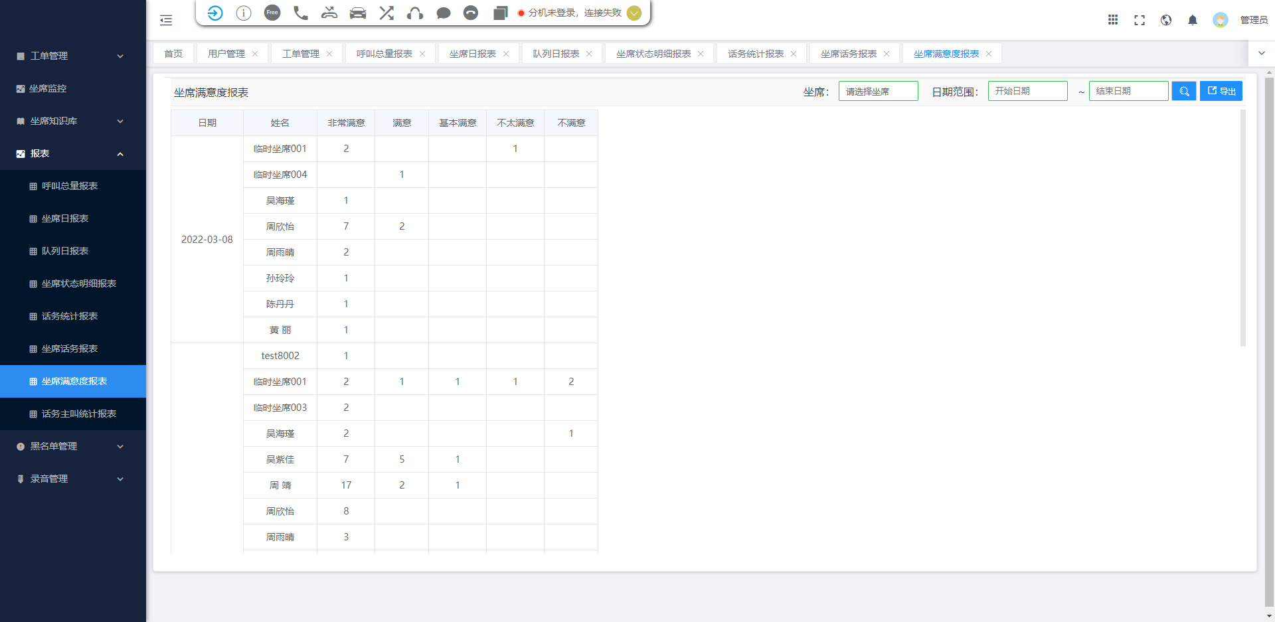Click the headset icon

(415, 13)
